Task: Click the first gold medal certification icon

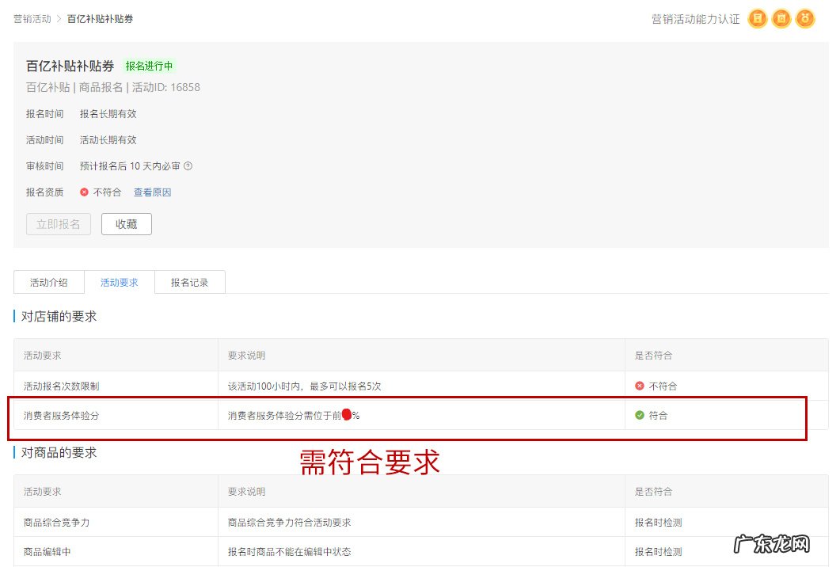Action: tap(758, 18)
